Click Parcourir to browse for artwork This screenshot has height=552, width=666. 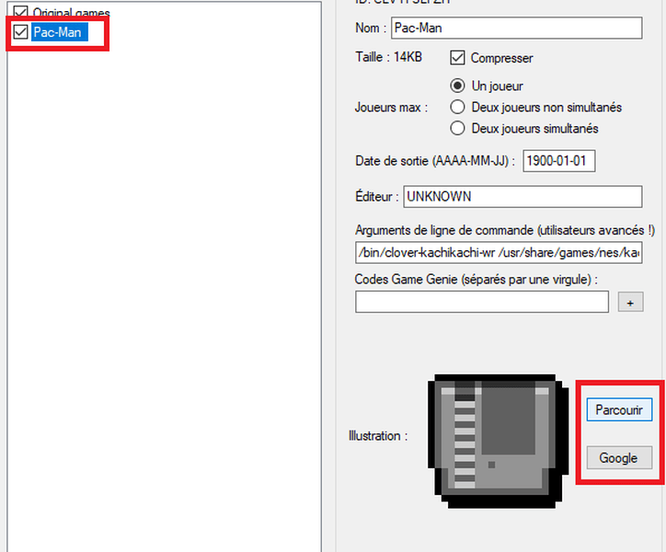[618, 409]
